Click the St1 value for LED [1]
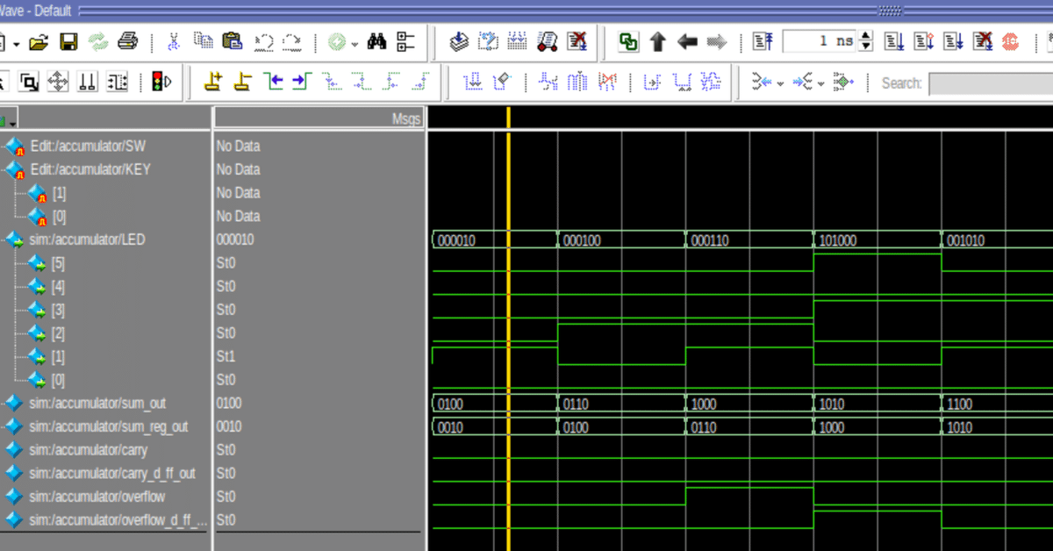The width and height of the screenshot is (1053, 551). point(226,356)
